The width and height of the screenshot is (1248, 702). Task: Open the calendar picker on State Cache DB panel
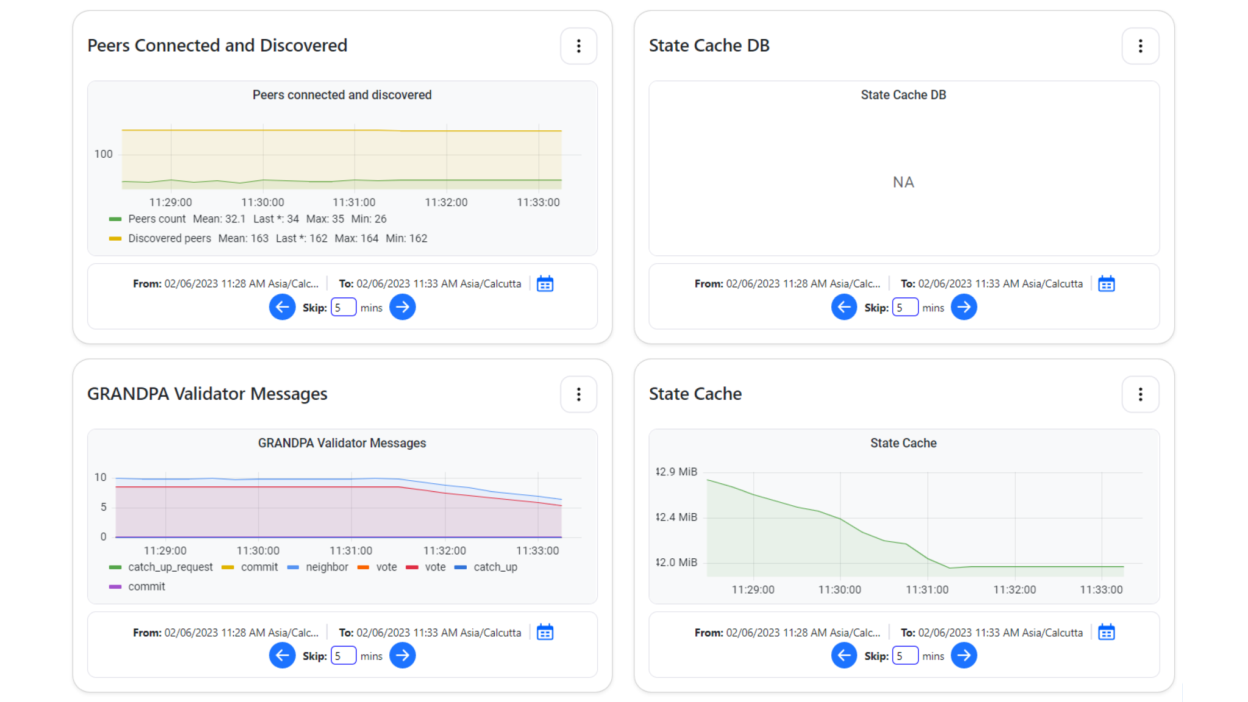pyautogui.click(x=1106, y=283)
